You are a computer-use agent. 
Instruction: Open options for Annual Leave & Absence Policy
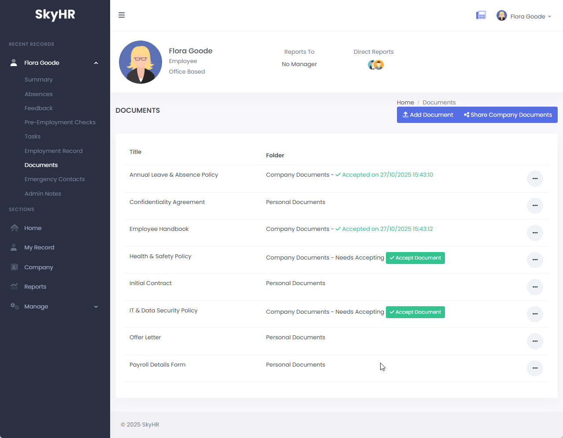535,178
